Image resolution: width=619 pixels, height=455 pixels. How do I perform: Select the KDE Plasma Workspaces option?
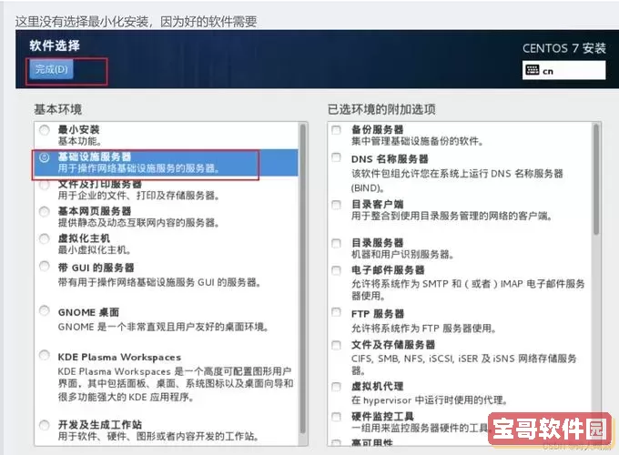[x=45, y=355]
